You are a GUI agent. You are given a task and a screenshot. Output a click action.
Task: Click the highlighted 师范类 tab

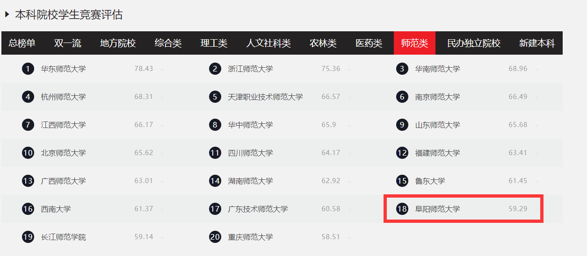pos(414,43)
